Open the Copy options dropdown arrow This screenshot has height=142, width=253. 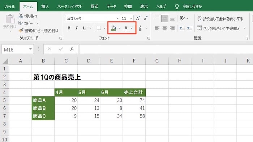coord(37,23)
